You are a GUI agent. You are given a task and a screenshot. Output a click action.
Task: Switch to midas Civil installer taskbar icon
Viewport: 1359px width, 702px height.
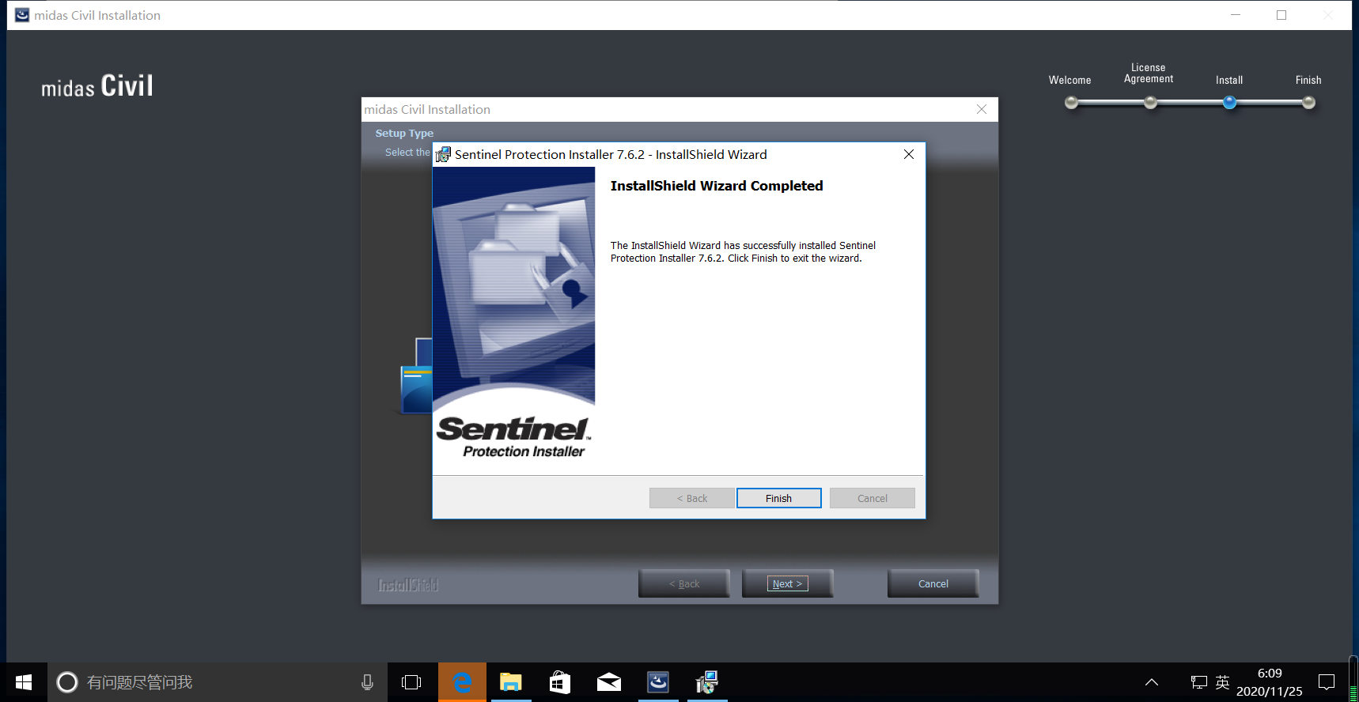pos(658,682)
